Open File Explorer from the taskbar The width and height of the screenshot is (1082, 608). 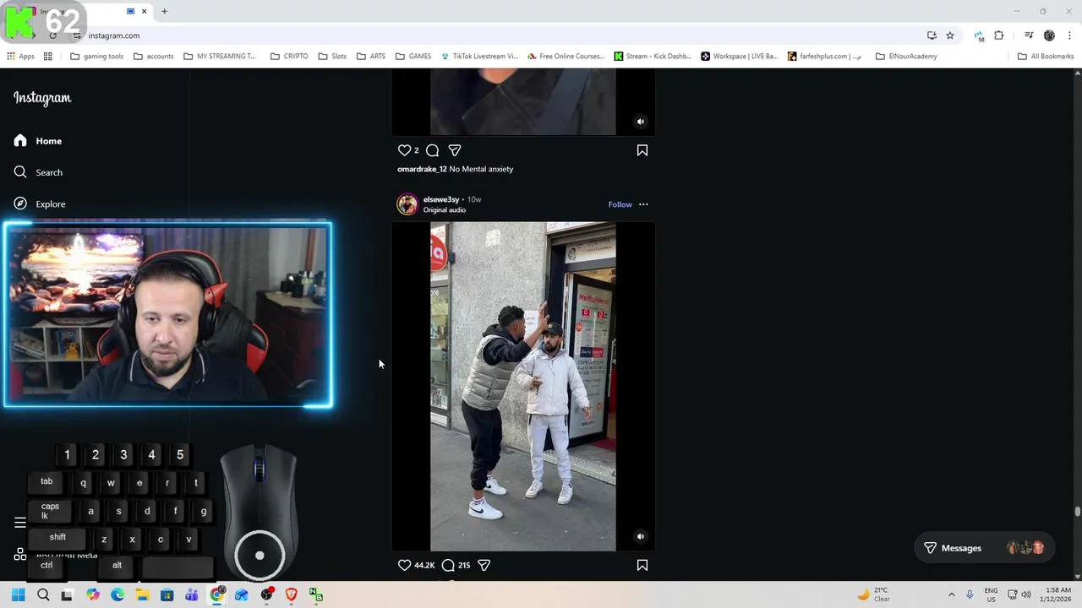[142, 595]
